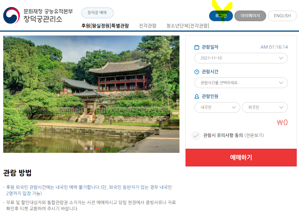This screenshot has height=213, width=299.
Task: Select the red active carousel dot
Action: 97,148
